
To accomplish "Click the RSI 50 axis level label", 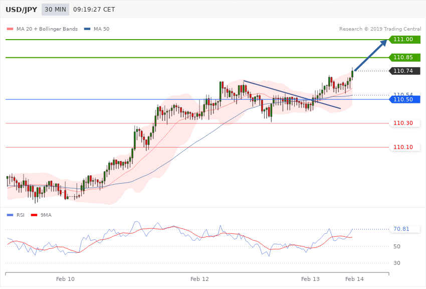I will (x=396, y=246).
